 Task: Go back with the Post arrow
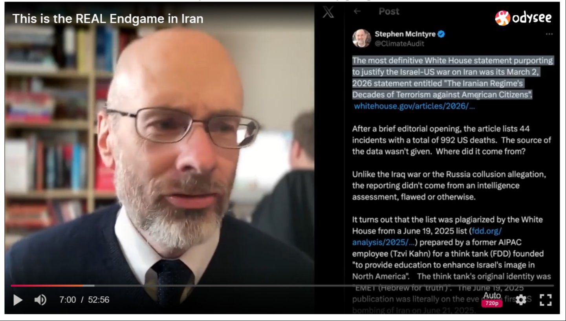click(357, 11)
